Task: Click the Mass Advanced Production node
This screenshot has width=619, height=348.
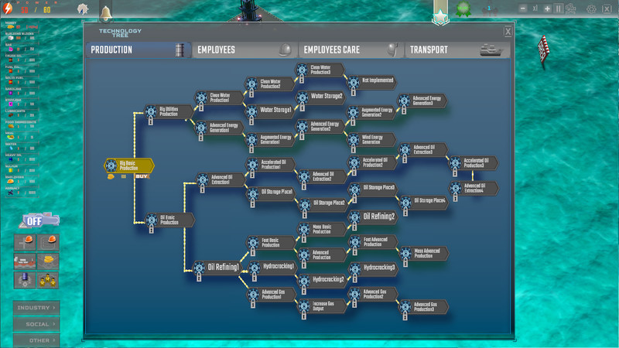Action: pos(426,253)
